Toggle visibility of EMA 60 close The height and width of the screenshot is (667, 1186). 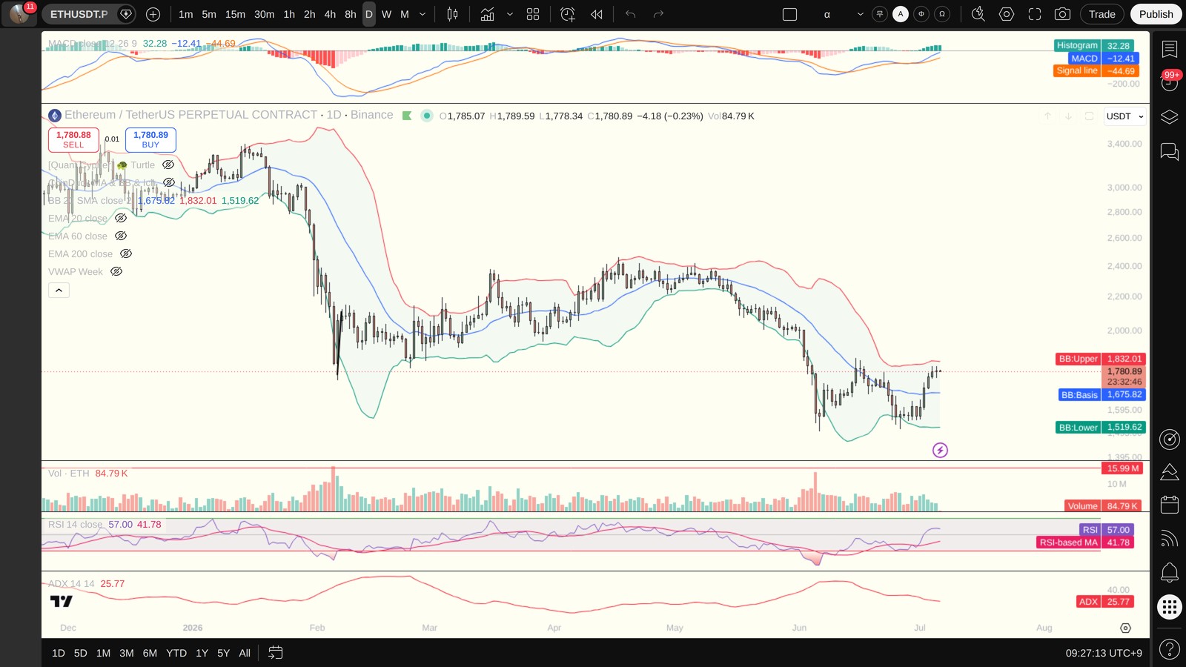[x=121, y=236]
